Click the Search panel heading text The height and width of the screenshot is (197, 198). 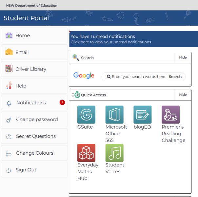[x=87, y=58]
